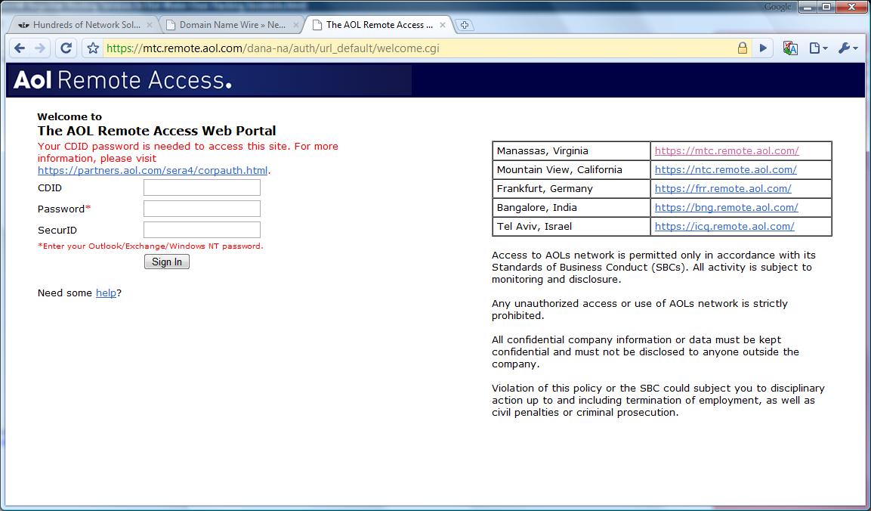This screenshot has width=871, height=511.
Task: Click the 'Bangalore, India' table cell
Action: point(571,207)
